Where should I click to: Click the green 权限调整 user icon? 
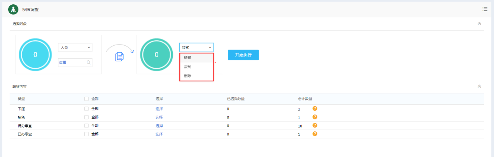[x=13, y=9]
